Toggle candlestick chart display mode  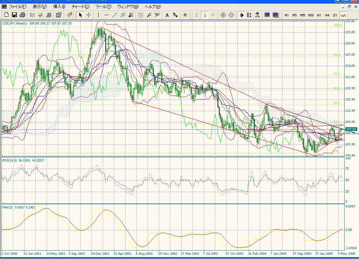(x=204, y=15)
